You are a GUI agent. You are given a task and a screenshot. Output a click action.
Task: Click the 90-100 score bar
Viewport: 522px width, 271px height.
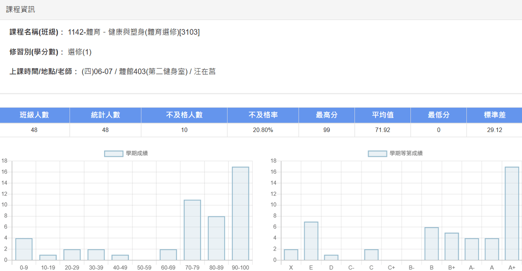(x=240, y=213)
